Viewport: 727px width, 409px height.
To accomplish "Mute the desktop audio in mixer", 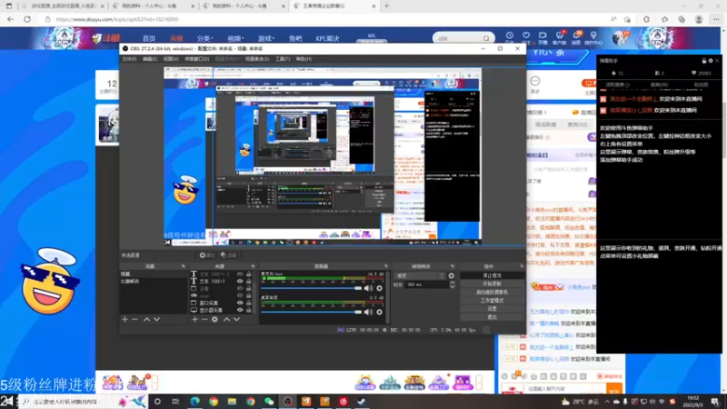I will click(368, 312).
